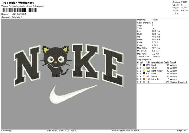The width and height of the screenshot is (189, 133).
Task: Click the black swatch beside stitch count 9287
Action: [x=144, y=65]
